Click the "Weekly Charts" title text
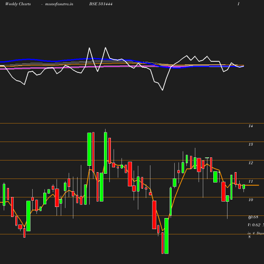Viewport: 264px width, 264px height. click(18, 4)
